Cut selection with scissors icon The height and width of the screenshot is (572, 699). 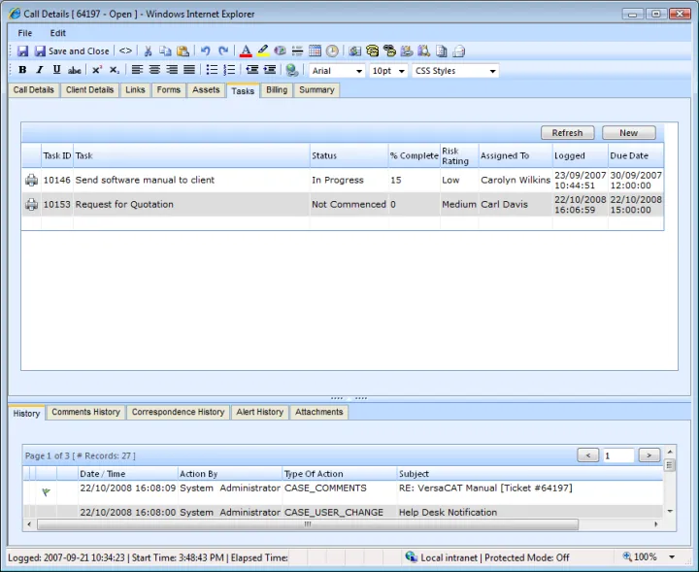pyautogui.click(x=148, y=51)
